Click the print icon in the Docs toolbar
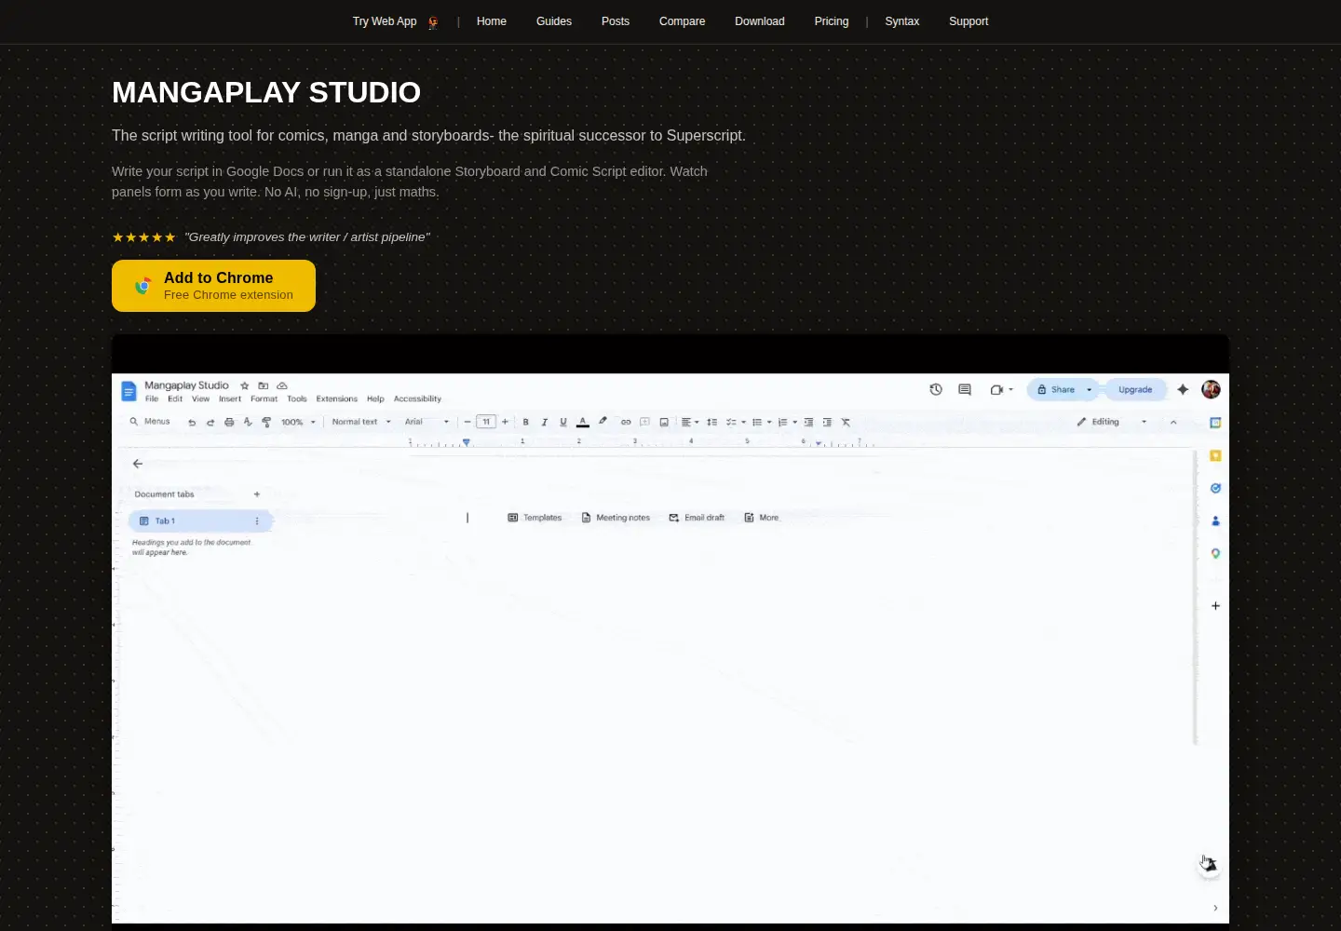 tap(229, 423)
